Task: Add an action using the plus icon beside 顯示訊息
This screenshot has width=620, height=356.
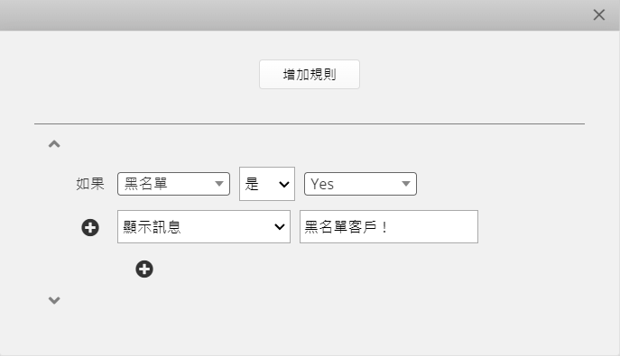Action: [90, 227]
